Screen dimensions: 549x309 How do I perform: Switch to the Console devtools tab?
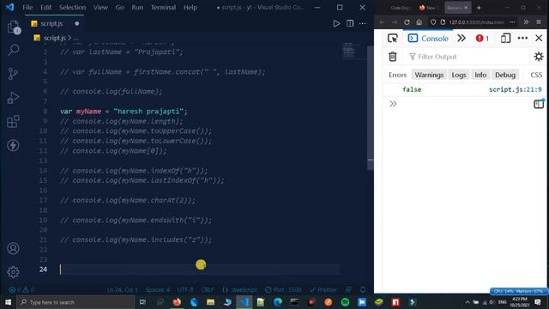pyautogui.click(x=428, y=38)
